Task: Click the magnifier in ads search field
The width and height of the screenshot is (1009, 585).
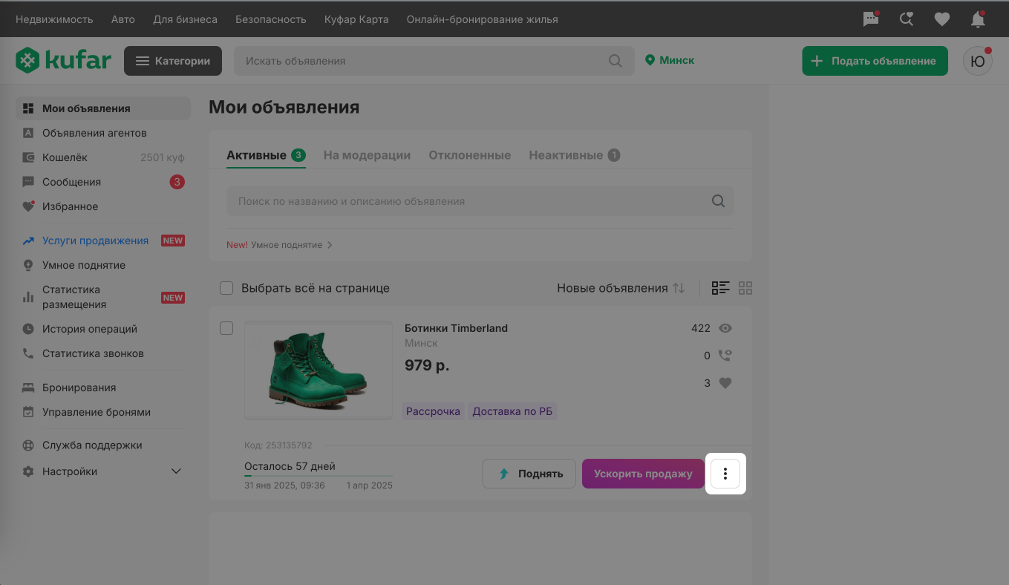Action: [x=718, y=201]
